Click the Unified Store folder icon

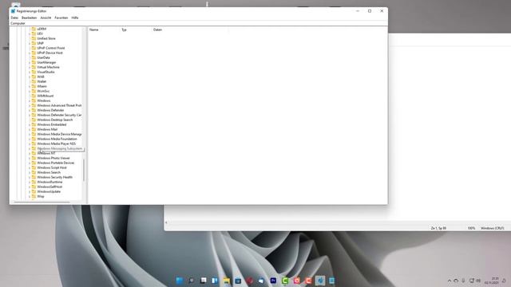34,38
